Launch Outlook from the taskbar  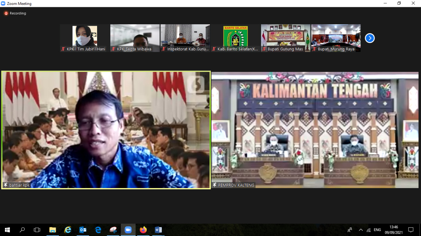point(83,230)
